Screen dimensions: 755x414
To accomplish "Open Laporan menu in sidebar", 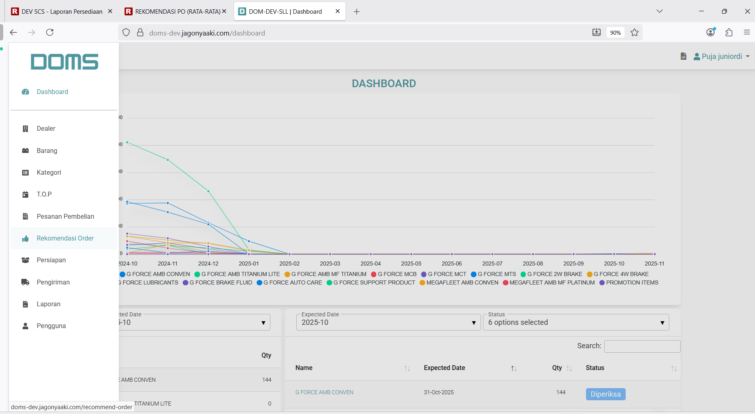I will (x=49, y=304).
